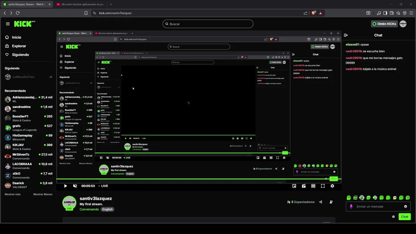The width and height of the screenshot is (416, 234).
Task: Open recommended channel MrStivenTc
Action: (29, 156)
